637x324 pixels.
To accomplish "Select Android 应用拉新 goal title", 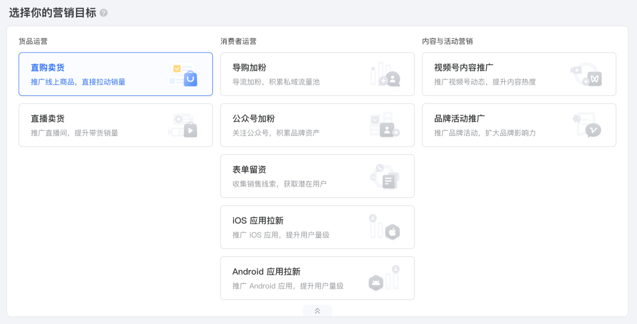I will pos(267,272).
